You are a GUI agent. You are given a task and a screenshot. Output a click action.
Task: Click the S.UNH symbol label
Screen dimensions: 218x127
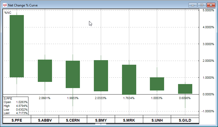[x=157, y=120]
